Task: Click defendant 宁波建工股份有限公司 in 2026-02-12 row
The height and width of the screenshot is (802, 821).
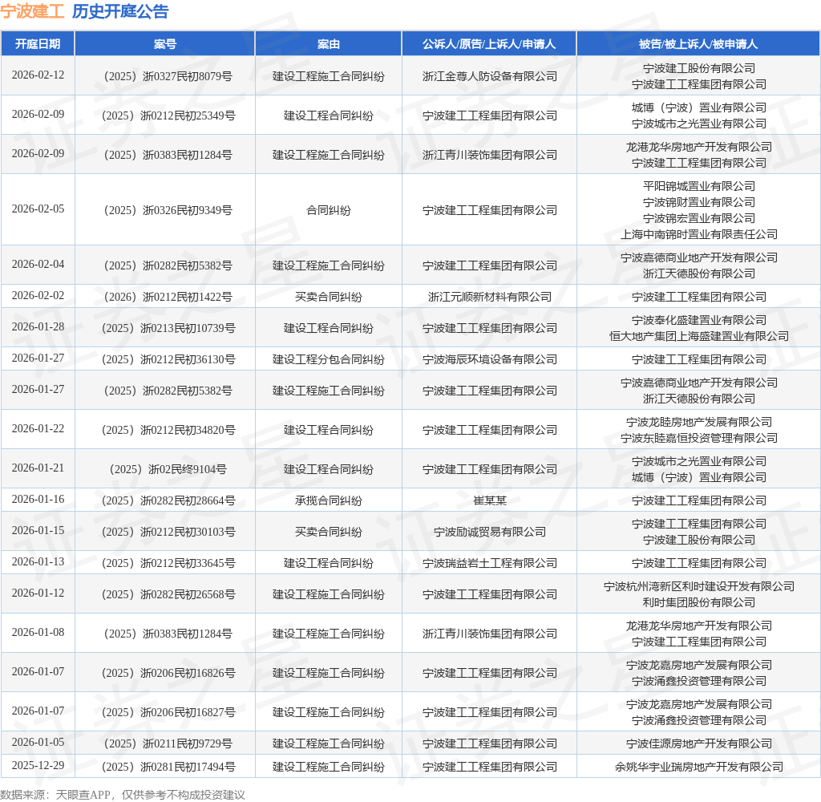Action: point(699,69)
